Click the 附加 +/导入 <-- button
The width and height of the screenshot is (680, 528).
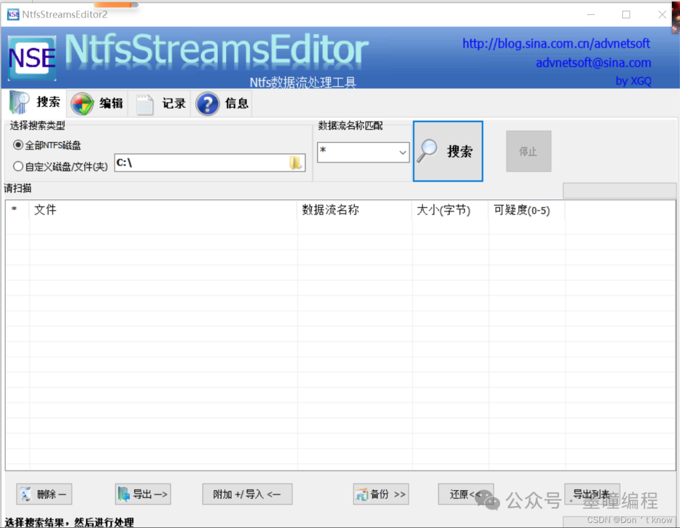click(x=247, y=494)
